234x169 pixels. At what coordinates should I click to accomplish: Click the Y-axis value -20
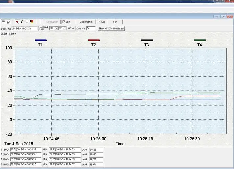pyautogui.click(x=9, y=134)
